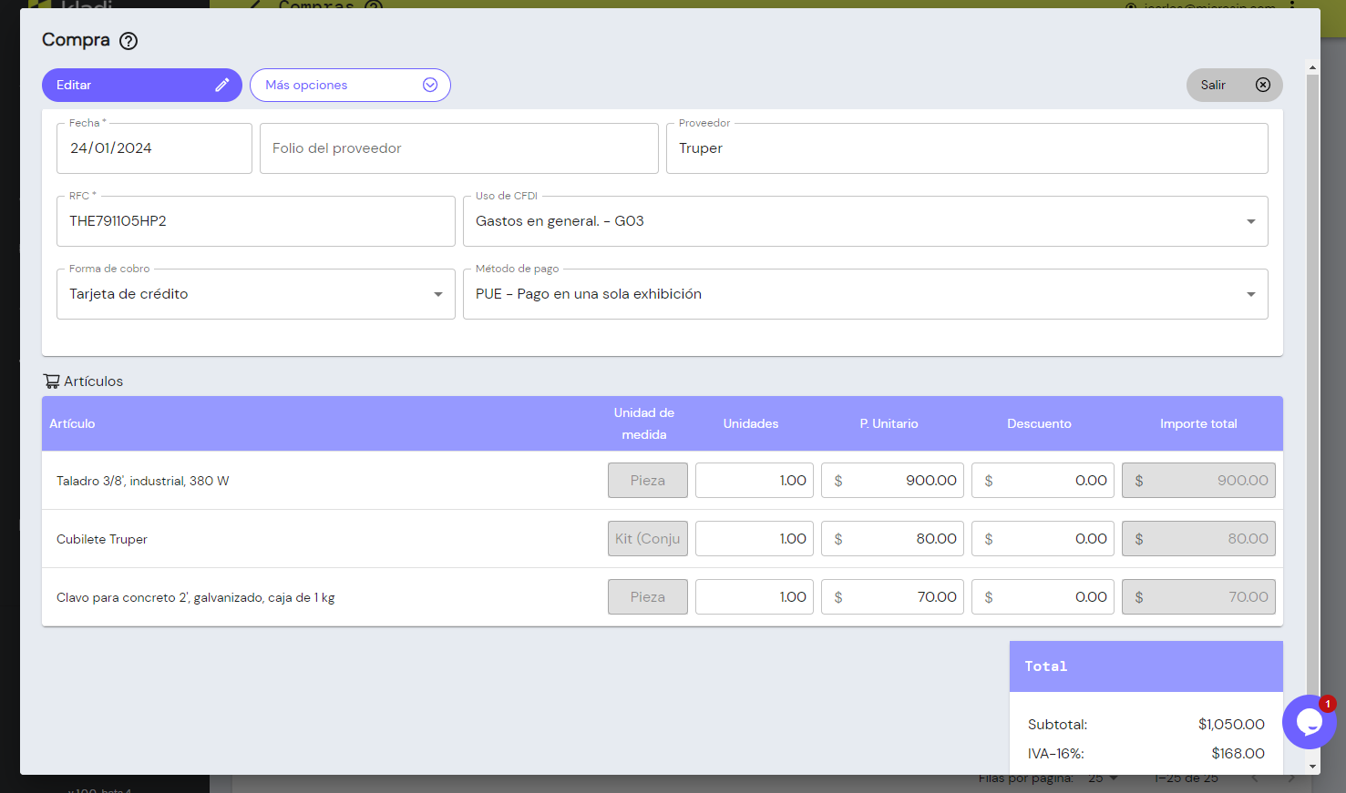The image size is (1346, 793).
Task: Click Descuento field for Clavo para concreto
Action: (x=1042, y=597)
